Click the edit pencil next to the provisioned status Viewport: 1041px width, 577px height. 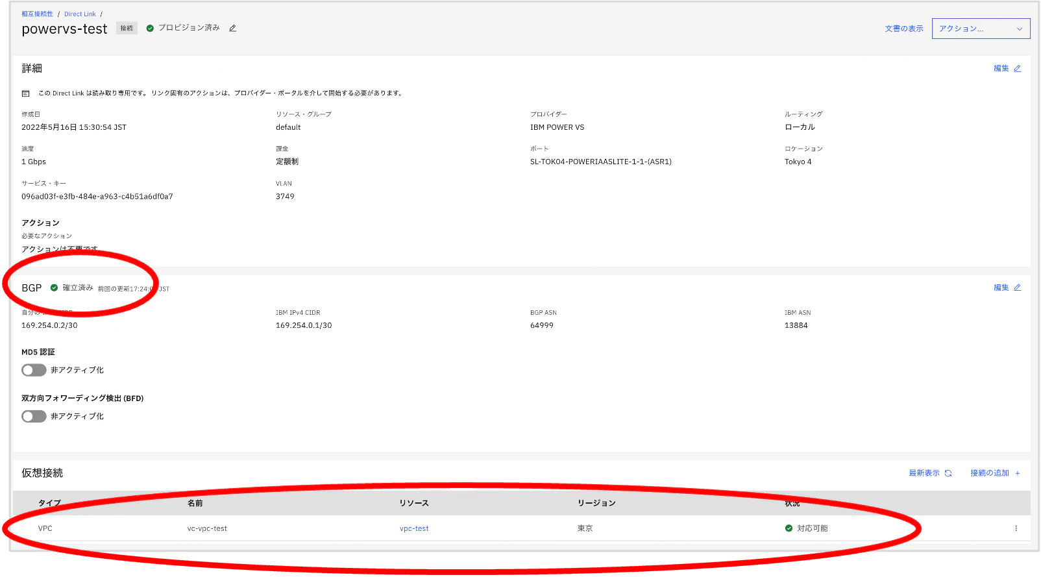pos(232,29)
